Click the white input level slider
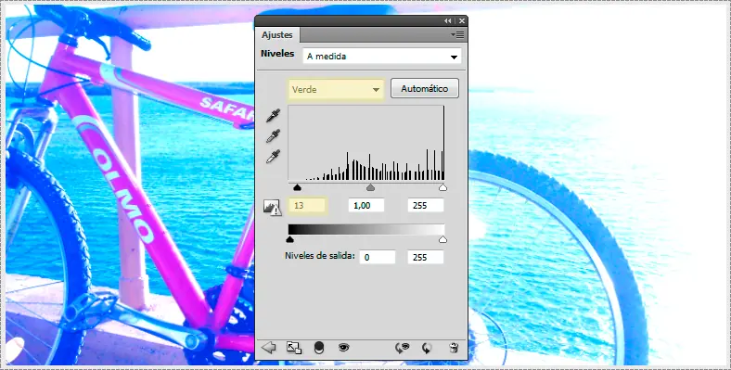Image resolution: width=731 pixels, height=370 pixels. pyautogui.click(x=442, y=187)
